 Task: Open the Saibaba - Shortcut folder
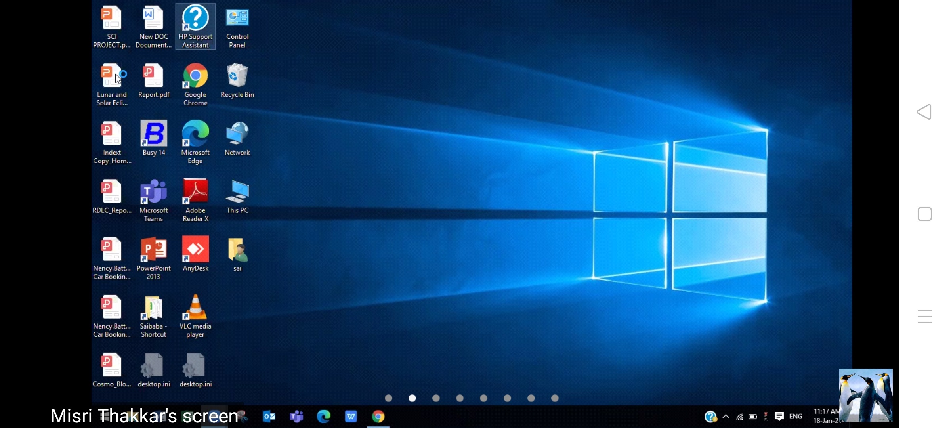point(154,316)
